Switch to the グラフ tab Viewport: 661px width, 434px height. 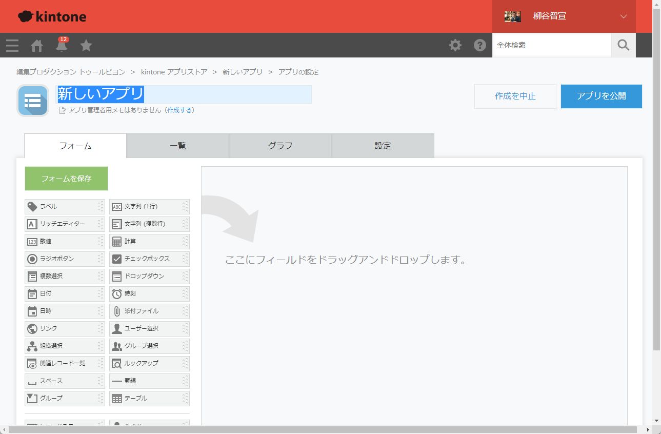coord(281,146)
